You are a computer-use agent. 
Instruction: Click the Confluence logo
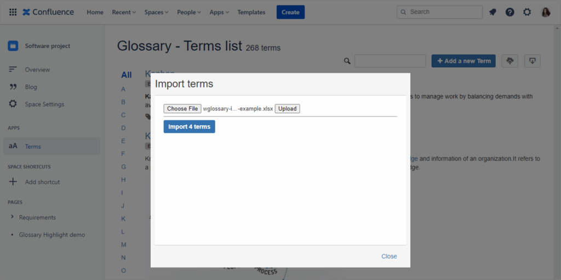coord(48,12)
